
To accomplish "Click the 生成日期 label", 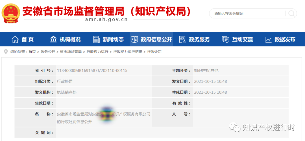I will click(181, 92).
